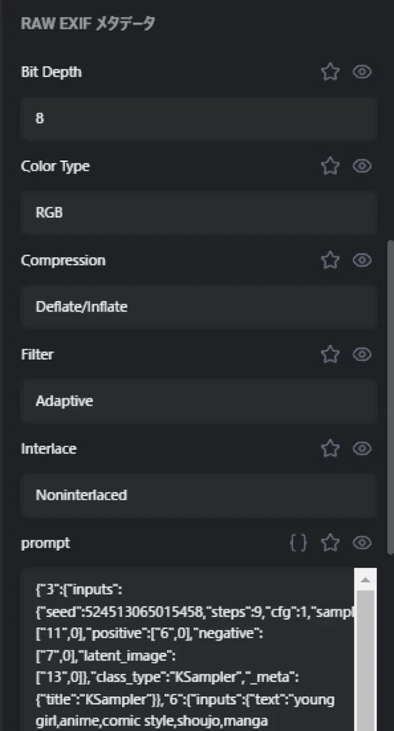This screenshot has width=394, height=731.
Task: Click the prompt text area scroll-up arrow
Action: pyautogui.click(x=365, y=580)
